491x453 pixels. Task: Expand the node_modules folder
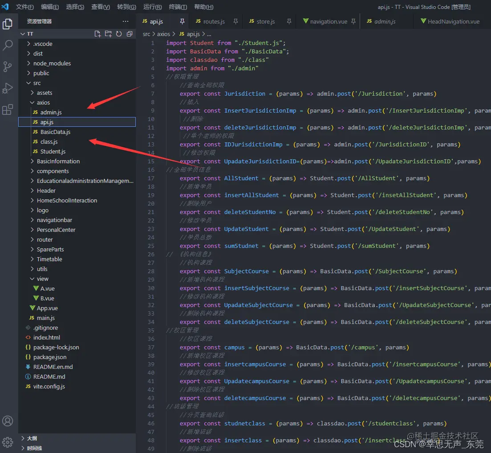[77, 63]
